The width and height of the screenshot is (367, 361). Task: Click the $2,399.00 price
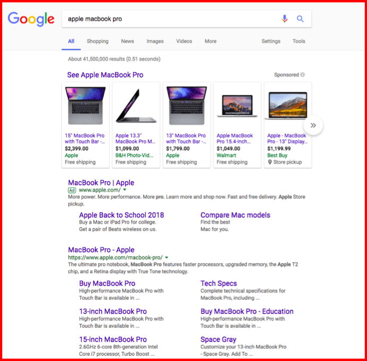click(76, 149)
